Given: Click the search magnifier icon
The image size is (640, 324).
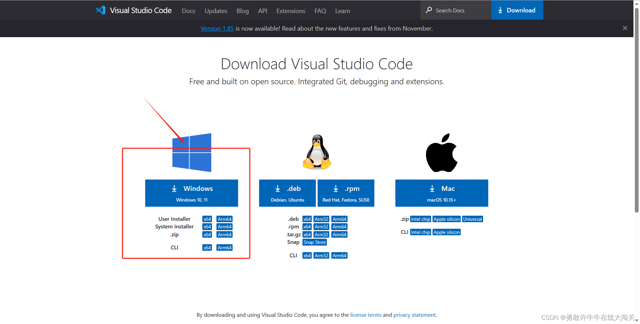Looking at the screenshot, I should (x=429, y=10).
